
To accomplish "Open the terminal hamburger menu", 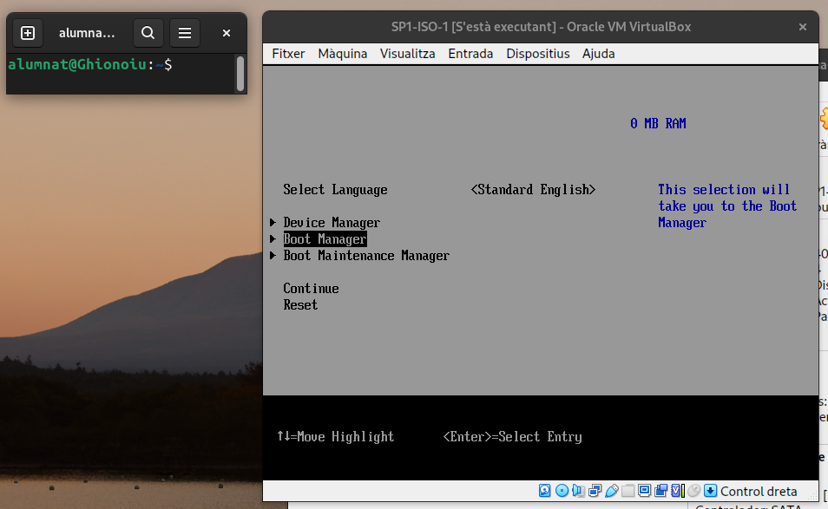I will coord(184,33).
